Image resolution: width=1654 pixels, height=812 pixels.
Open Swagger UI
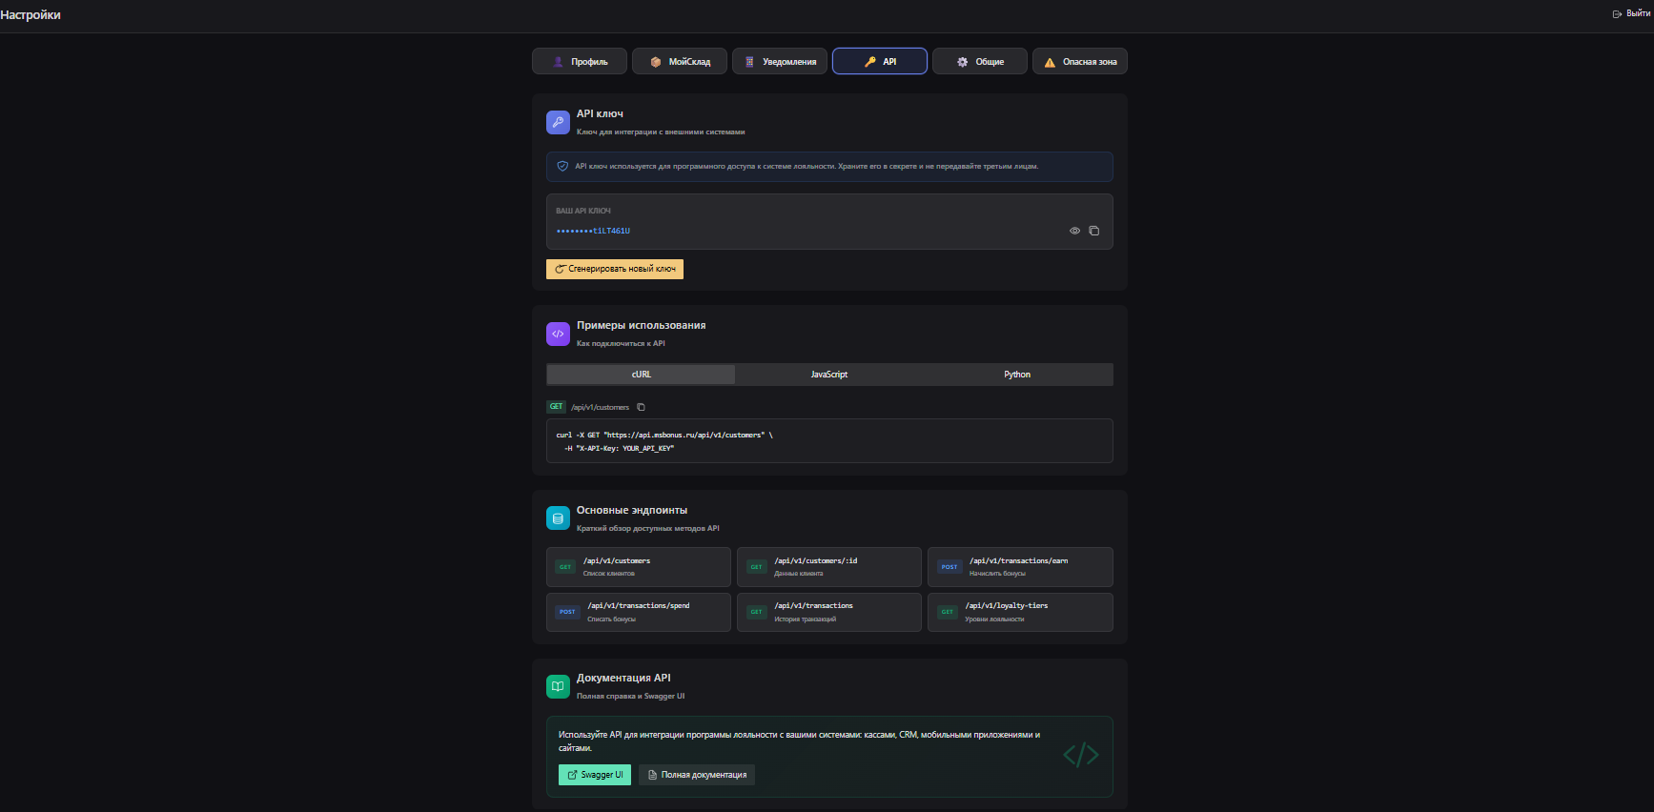pyautogui.click(x=595, y=775)
